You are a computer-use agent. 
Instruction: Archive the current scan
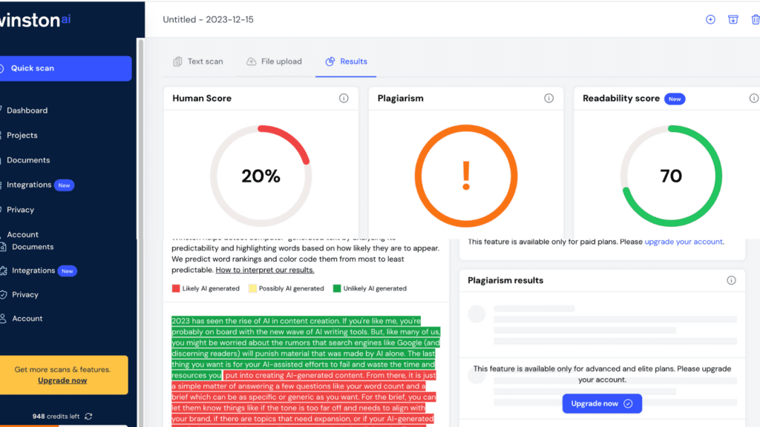tap(733, 19)
